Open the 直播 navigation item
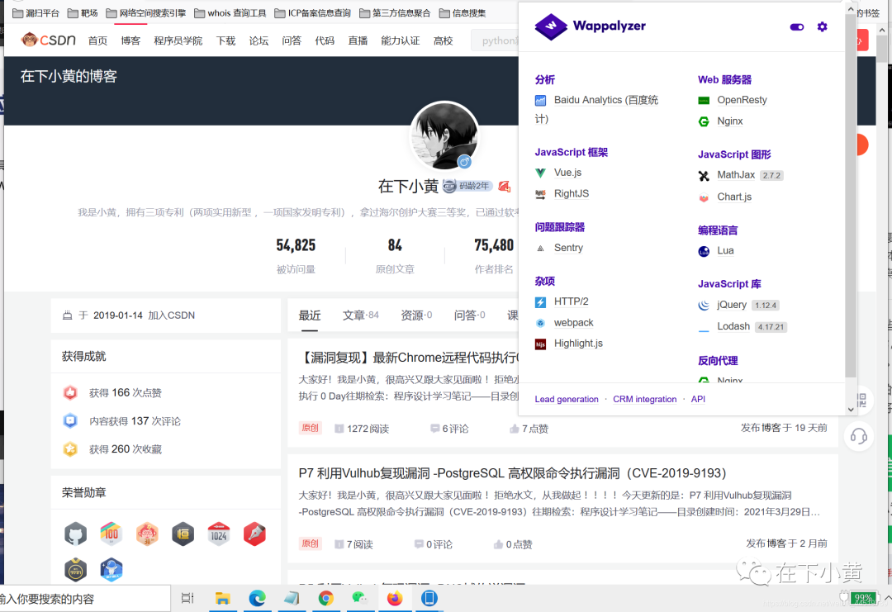Screen dimensions: 892x612 coord(358,40)
